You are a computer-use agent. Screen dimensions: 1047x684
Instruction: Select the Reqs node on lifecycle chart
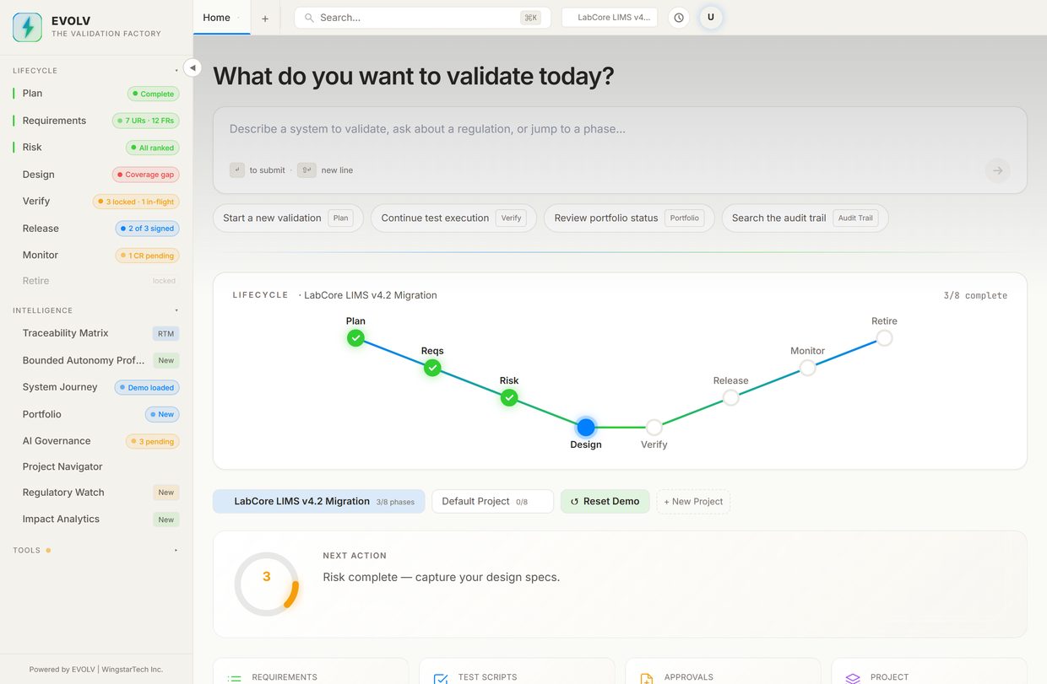[432, 368]
